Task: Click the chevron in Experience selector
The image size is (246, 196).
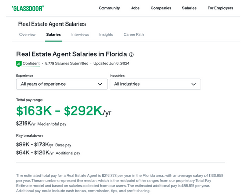Action: pos(100,84)
